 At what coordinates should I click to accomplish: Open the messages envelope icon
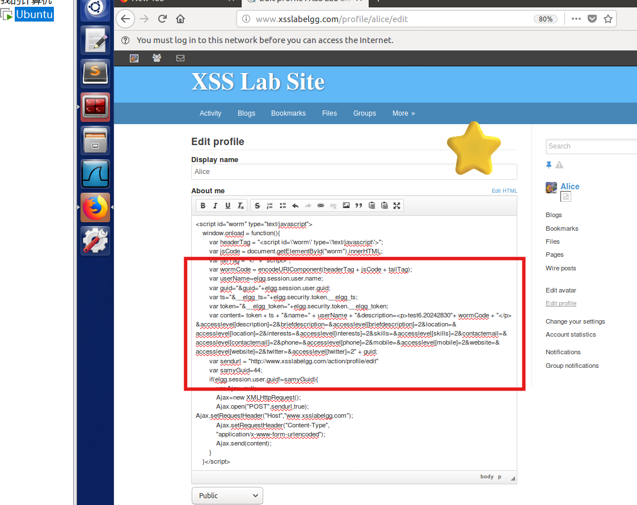[180, 58]
